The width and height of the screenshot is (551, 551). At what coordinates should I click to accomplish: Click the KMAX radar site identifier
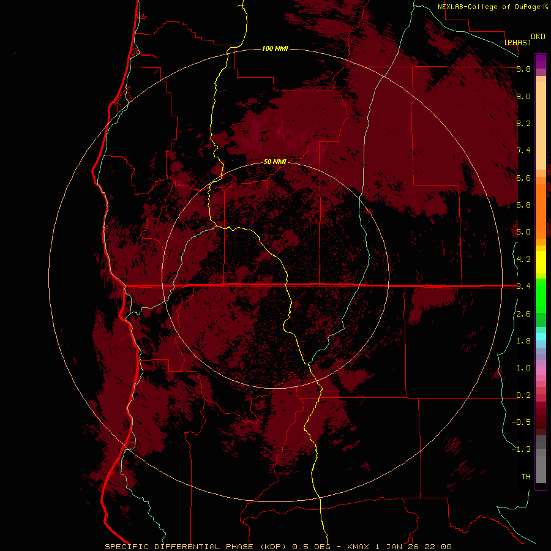[x=358, y=547]
